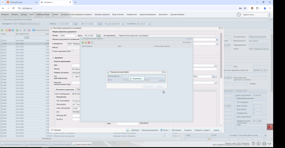Click Закрыть button at bottom of document window
The height and width of the screenshot is (148, 285).
point(216,130)
